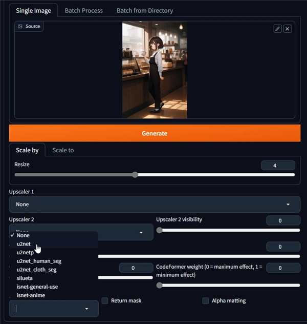Edit the value field beside the model list
Screen dimensions: 307x324
(x=136, y=268)
